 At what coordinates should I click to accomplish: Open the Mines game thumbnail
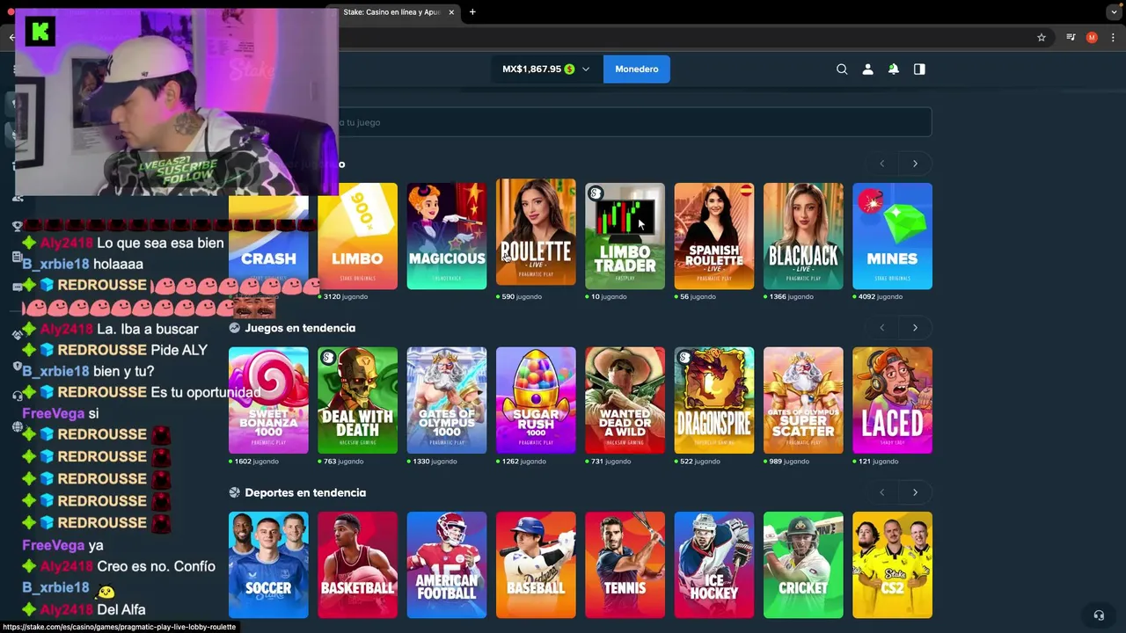click(892, 236)
